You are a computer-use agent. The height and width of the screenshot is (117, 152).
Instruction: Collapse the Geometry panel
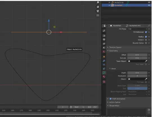pos(108,51)
